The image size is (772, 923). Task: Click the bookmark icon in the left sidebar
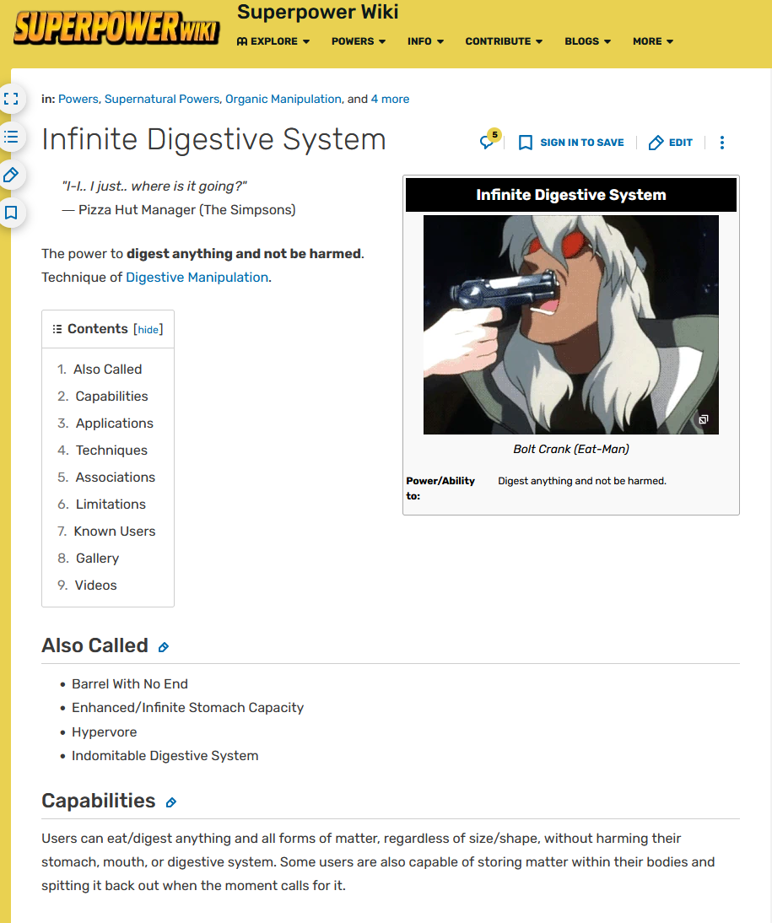(x=11, y=213)
